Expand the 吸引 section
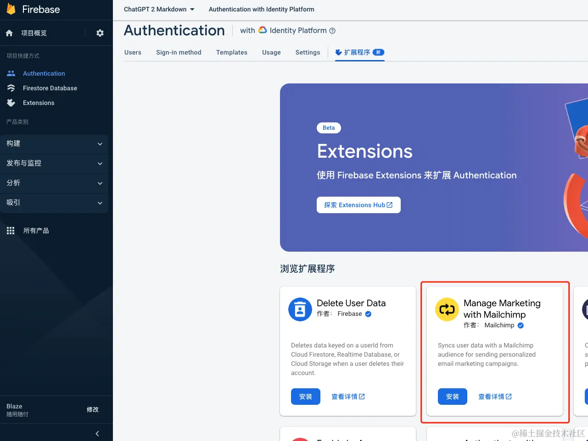 pyautogui.click(x=54, y=203)
